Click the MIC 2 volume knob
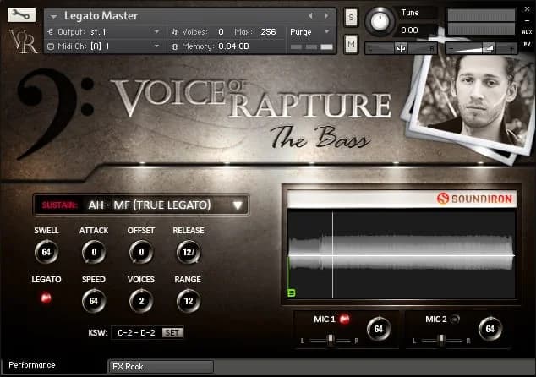 click(x=490, y=329)
